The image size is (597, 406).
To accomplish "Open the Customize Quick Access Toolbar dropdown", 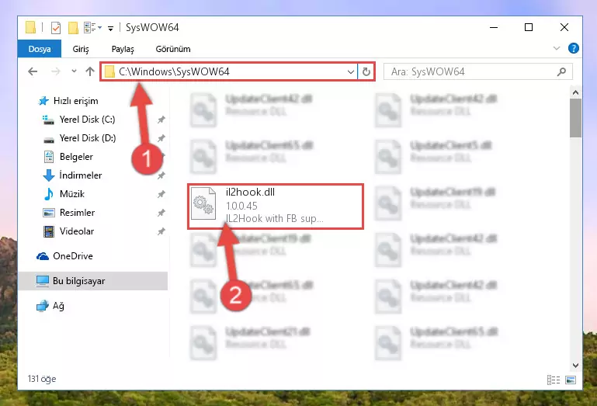I will (110, 28).
